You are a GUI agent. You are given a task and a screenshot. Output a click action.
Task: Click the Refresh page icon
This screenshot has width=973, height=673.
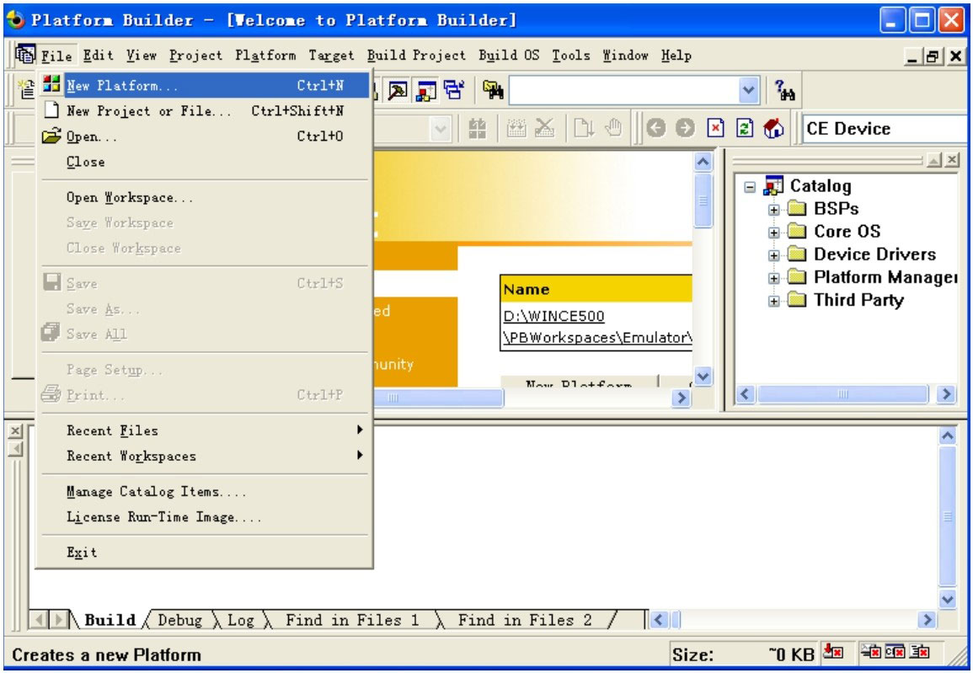click(x=745, y=128)
